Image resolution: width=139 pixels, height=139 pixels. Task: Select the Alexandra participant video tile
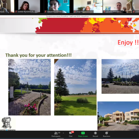coord(57,6)
